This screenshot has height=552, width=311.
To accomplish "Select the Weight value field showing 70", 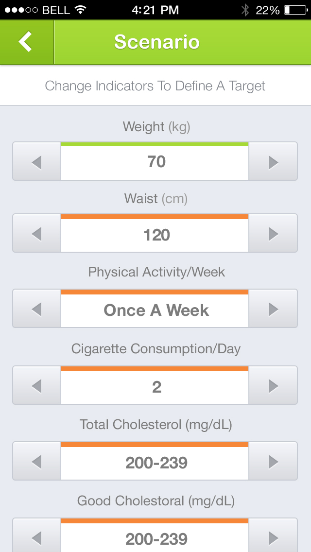I will 155,162.
